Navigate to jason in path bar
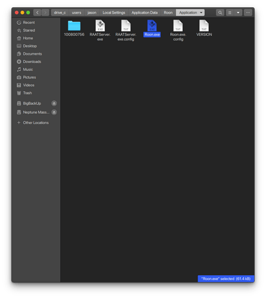This screenshot has height=298, width=266. pyautogui.click(x=92, y=13)
